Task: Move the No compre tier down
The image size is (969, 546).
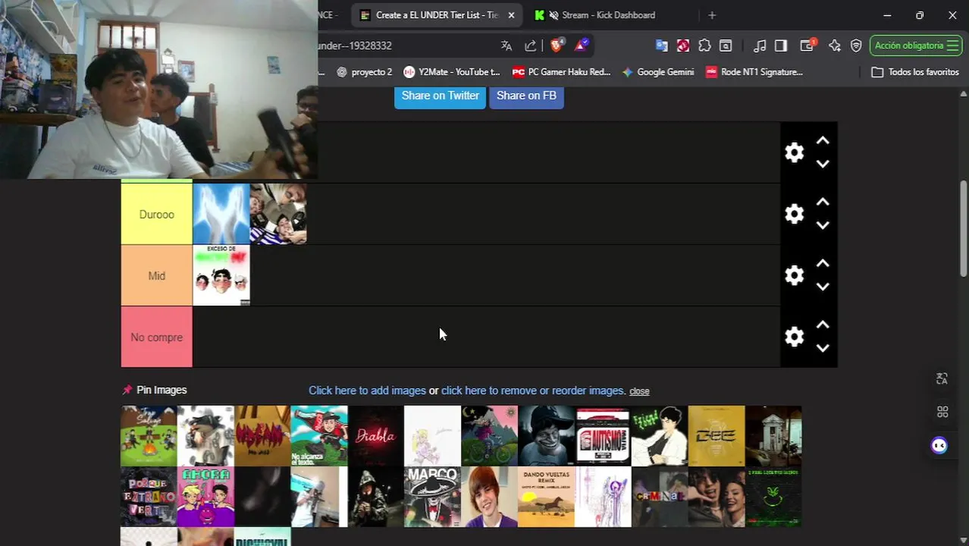Action: pos(823,348)
